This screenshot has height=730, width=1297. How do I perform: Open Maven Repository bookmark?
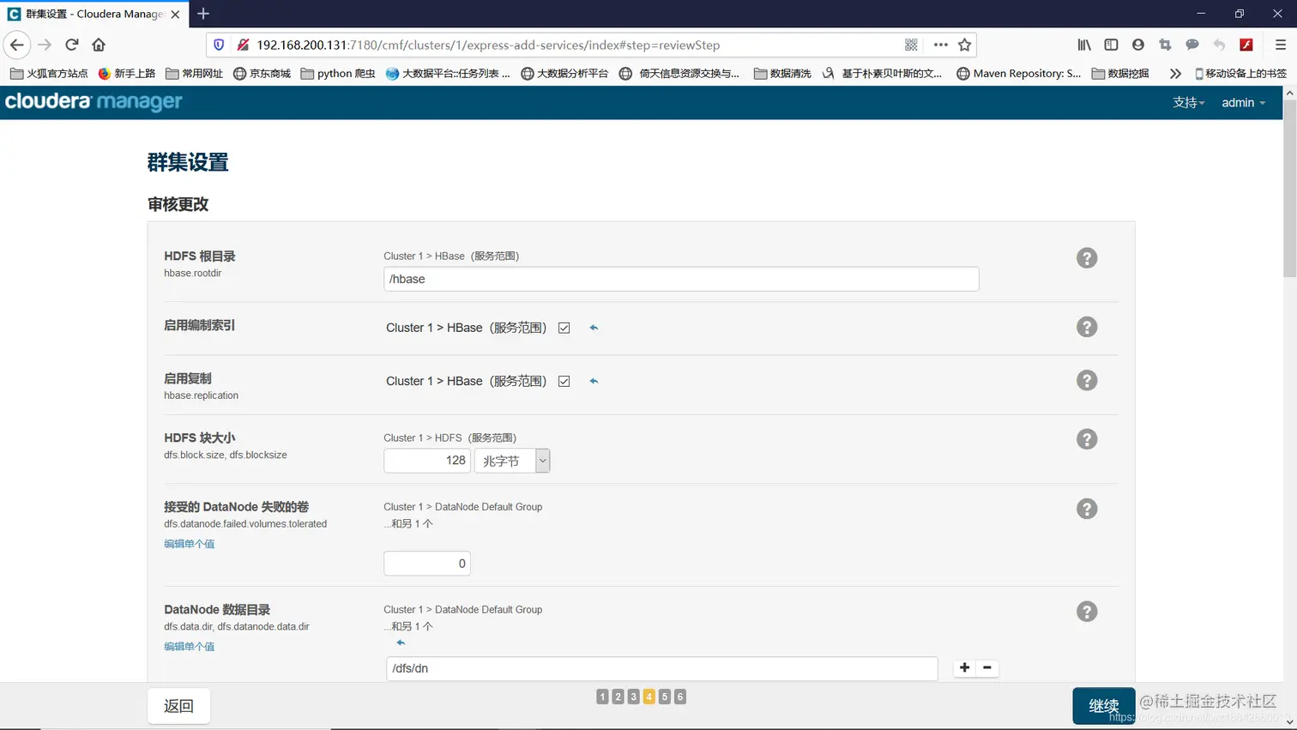(x=1018, y=74)
